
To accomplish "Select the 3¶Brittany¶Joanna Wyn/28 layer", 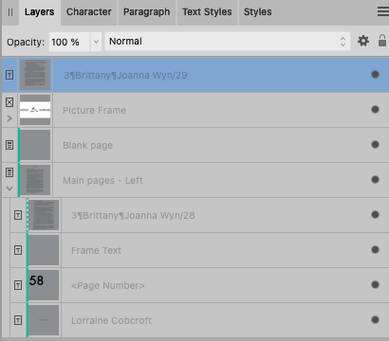I will click(199, 215).
